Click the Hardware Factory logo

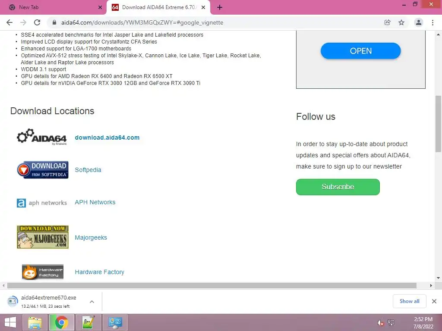coord(43,272)
